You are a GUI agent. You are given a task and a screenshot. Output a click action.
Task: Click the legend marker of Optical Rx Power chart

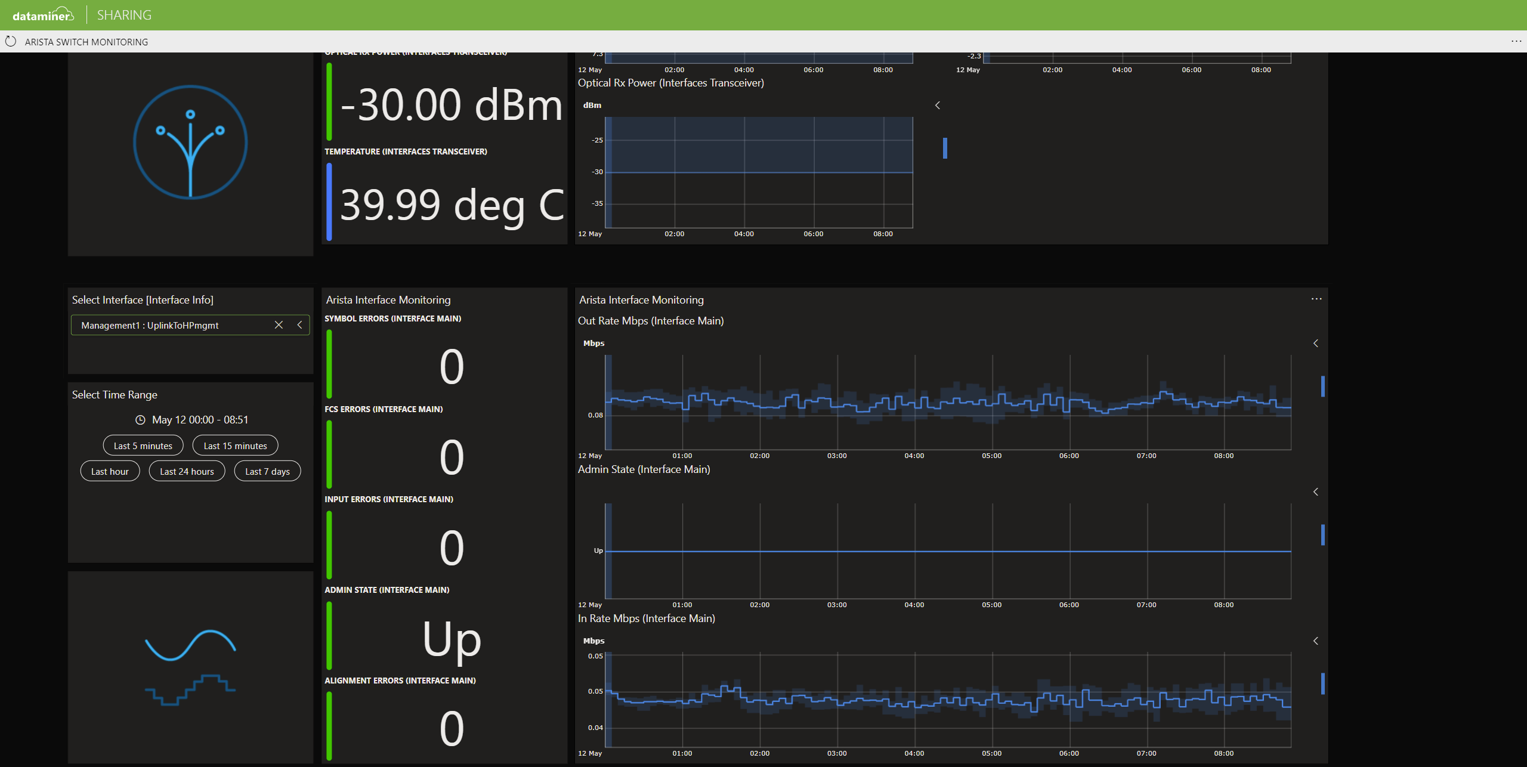point(945,148)
